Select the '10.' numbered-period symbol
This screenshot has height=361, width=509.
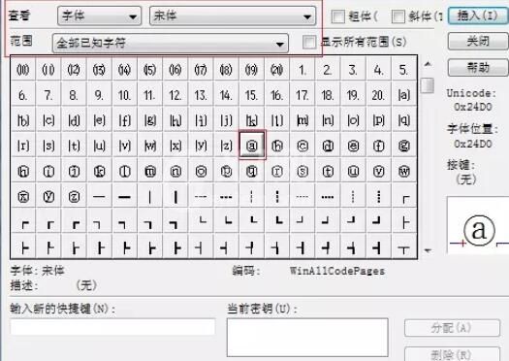coord(125,95)
